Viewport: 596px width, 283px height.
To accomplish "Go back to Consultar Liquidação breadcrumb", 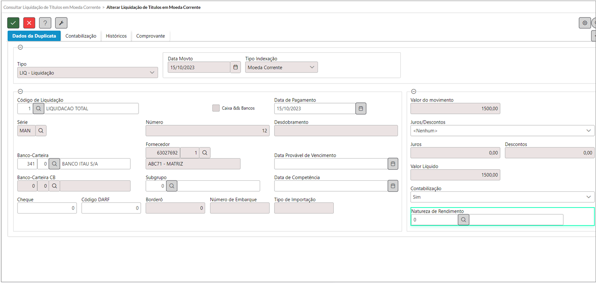I will pos(52,7).
